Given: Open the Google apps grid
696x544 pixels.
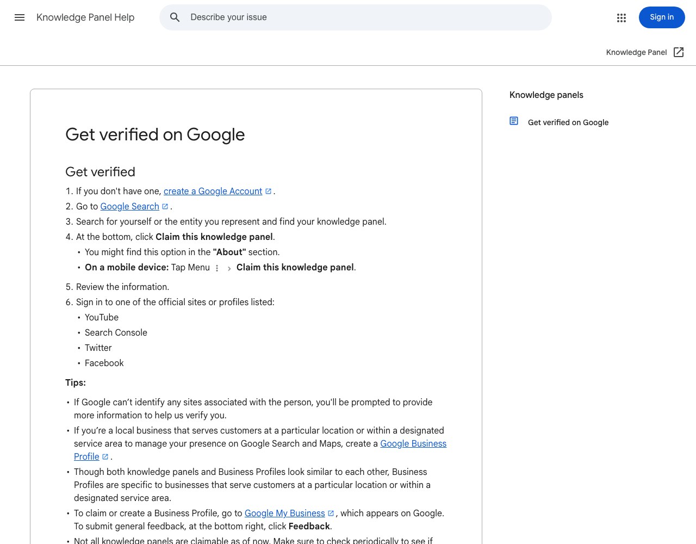Looking at the screenshot, I should coord(622,17).
